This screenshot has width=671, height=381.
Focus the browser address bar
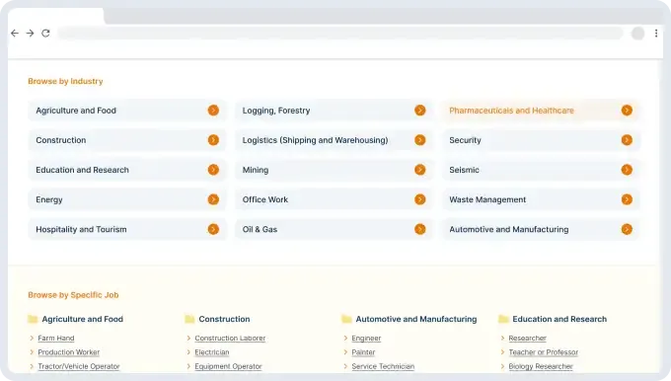[340, 33]
